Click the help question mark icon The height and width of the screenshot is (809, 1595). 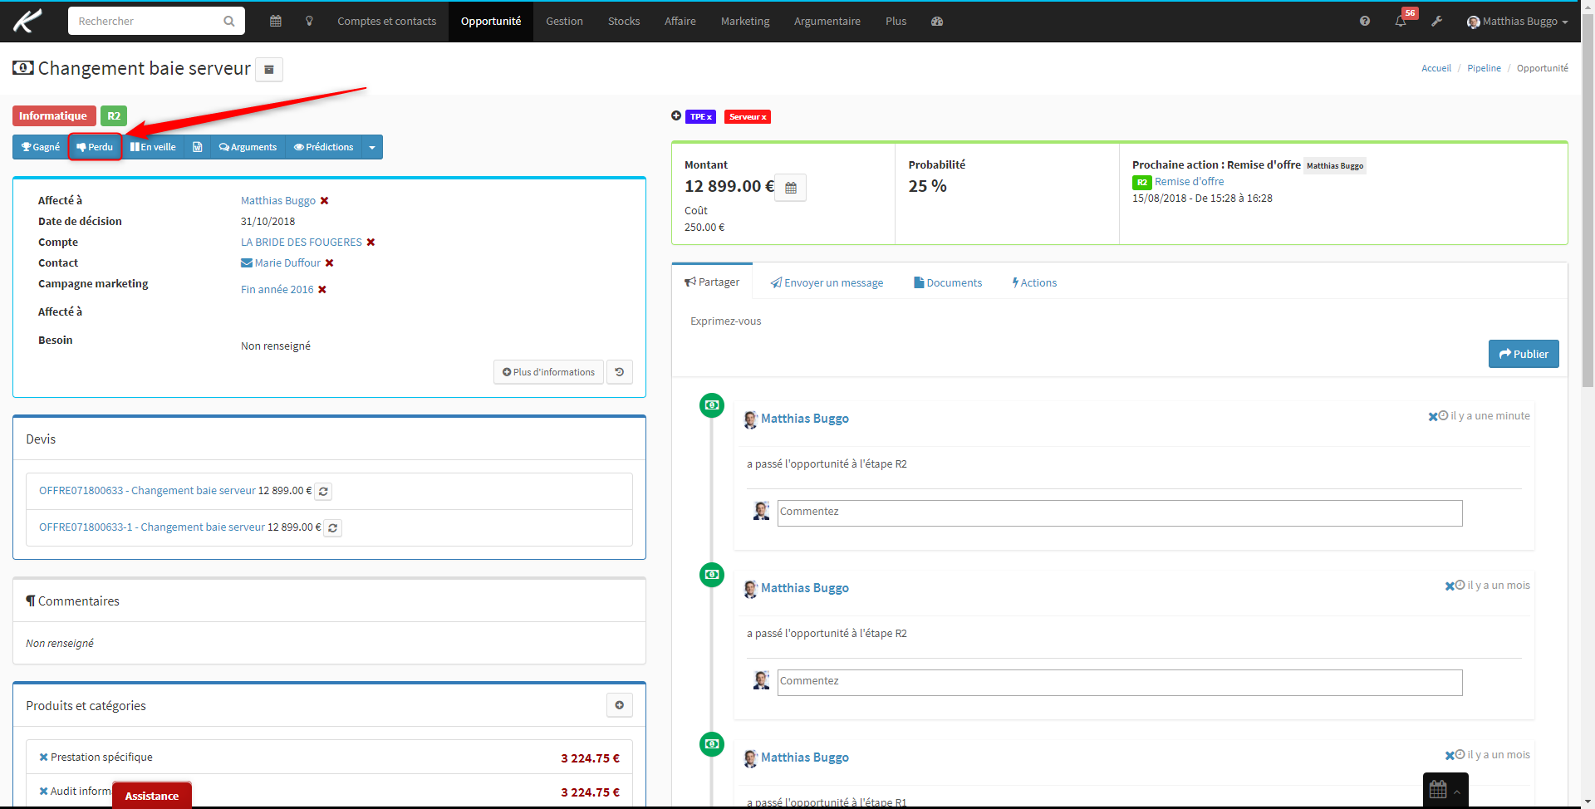click(x=1365, y=21)
